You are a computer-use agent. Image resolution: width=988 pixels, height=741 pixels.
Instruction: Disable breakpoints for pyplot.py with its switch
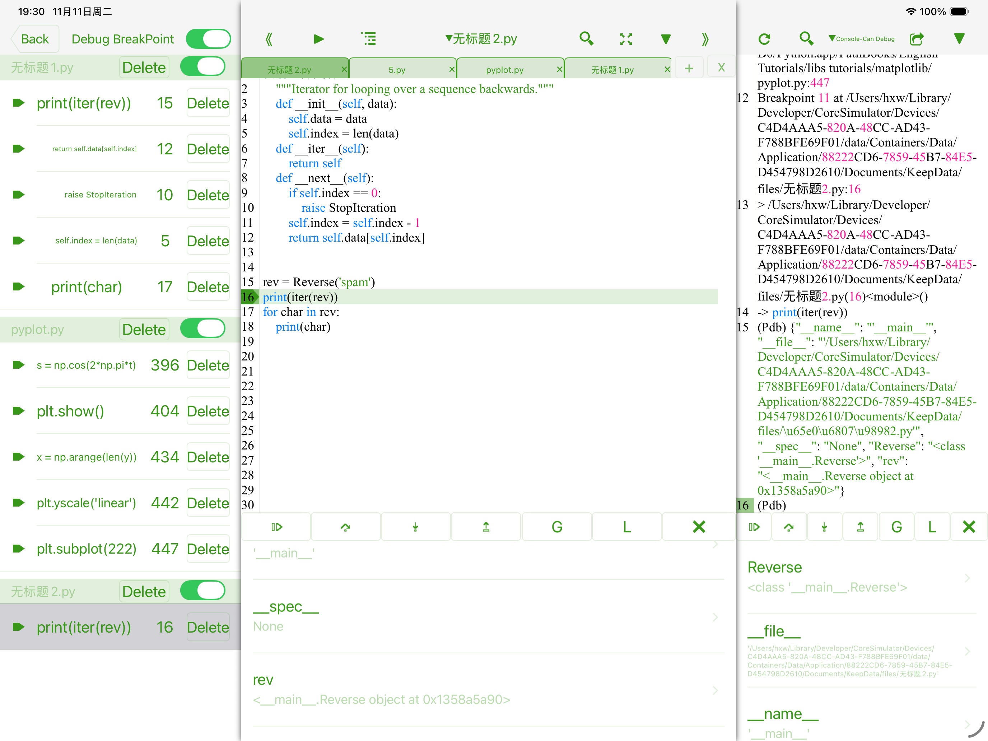(202, 329)
